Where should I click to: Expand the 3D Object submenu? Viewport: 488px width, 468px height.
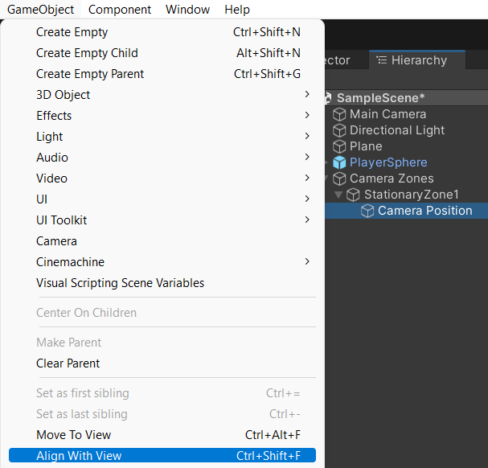[x=162, y=95]
